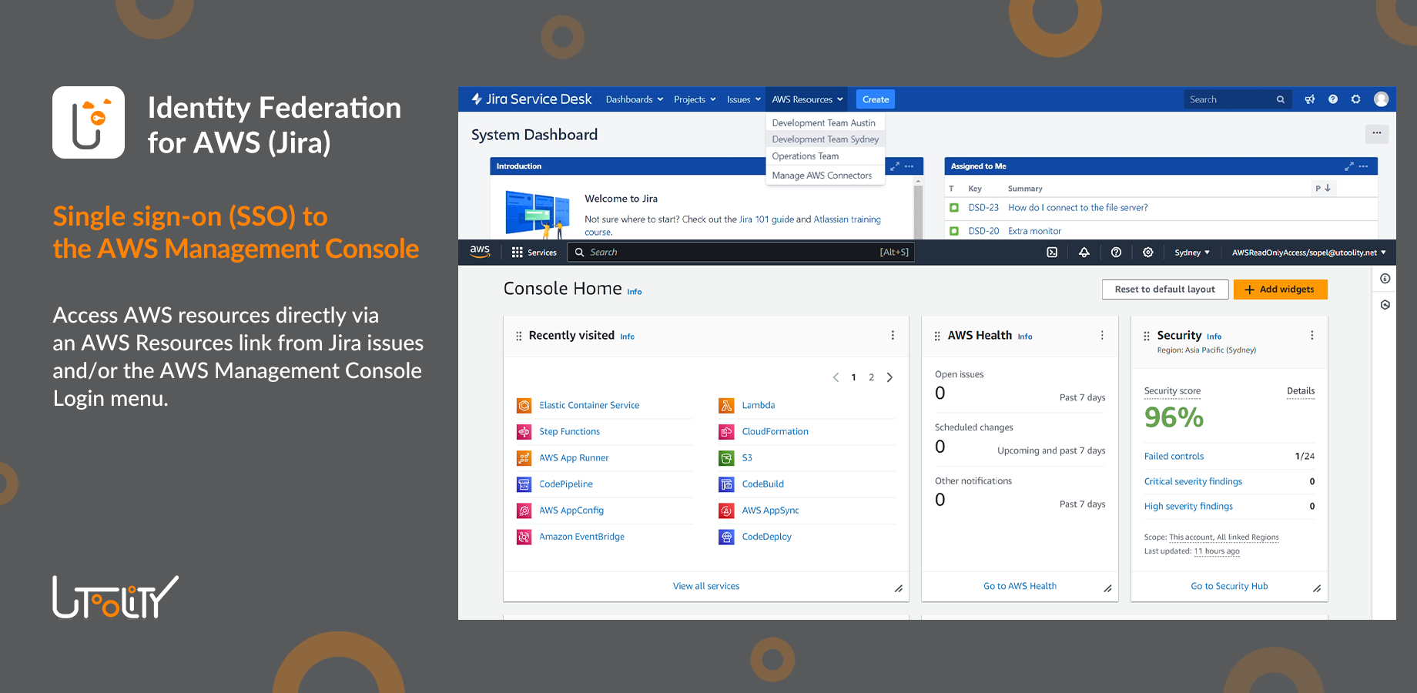Open Introduction gadget options menu
This screenshot has width=1417, height=693.
909,166
